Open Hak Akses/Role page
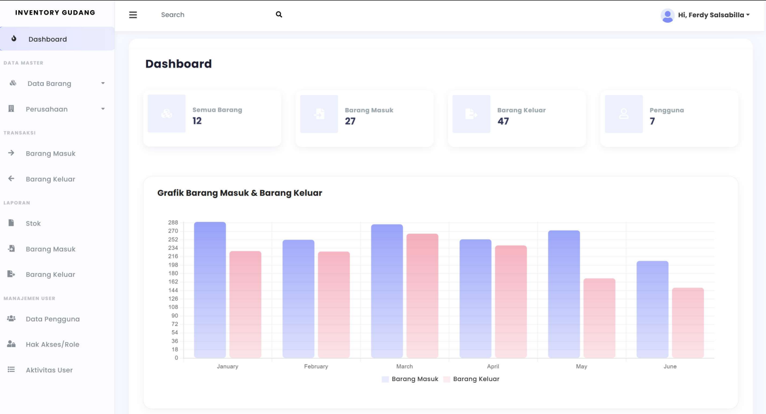 point(52,344)
